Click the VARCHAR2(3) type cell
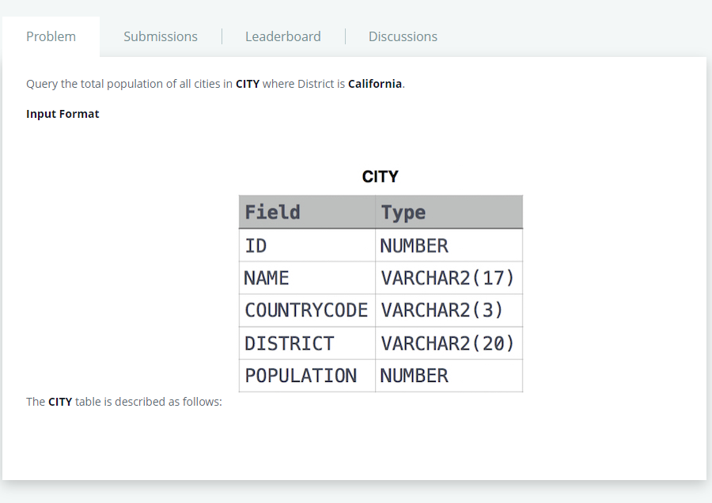 click(x=449, y=311)
